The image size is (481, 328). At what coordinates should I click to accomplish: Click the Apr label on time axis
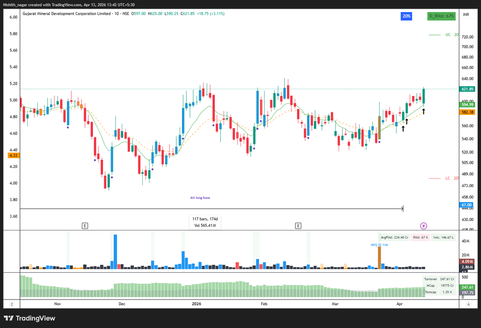(399, 304)
